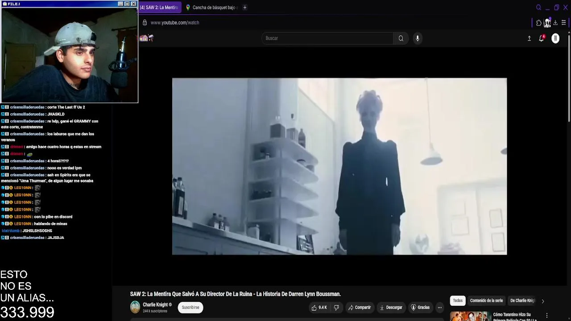This screenshot has width=571, height=321.
Task: Click the YouTube logo in the header
Action: click(146, 38)
